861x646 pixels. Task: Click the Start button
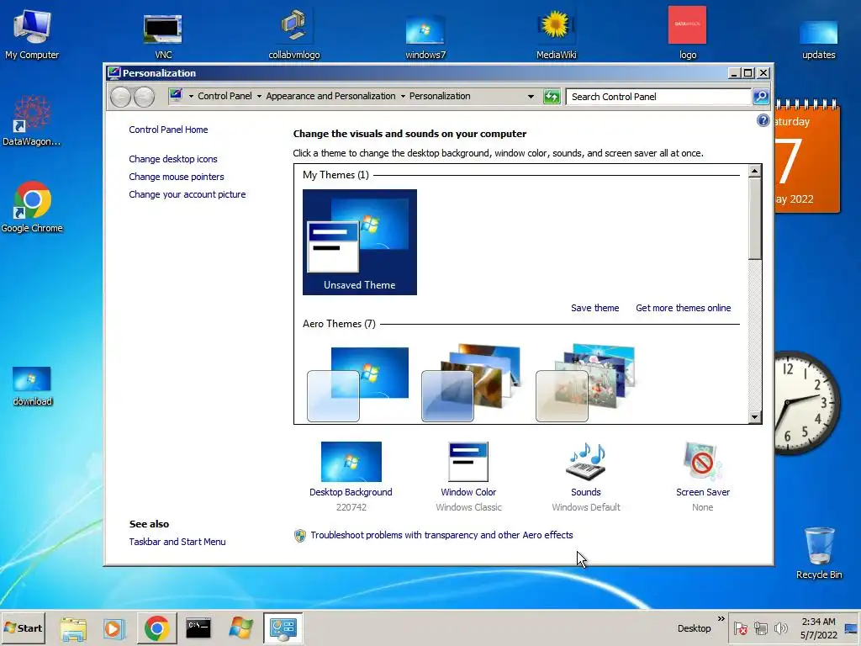click(23, 628)
